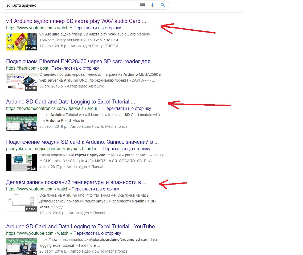Screen dimensions: 303x255
Task: Open 'Подключение модуля SD card к Arduino' result
Action: (x=82, y=142)
